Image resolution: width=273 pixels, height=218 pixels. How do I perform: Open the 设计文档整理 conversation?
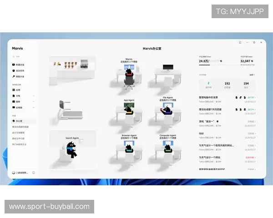click(19, 133)
